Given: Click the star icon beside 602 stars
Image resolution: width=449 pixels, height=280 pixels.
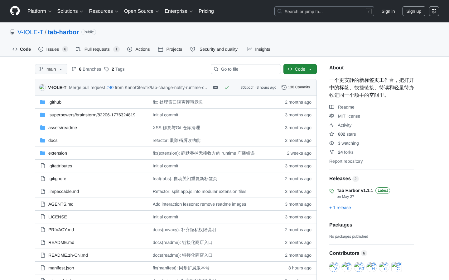Looking at the screenshot, I should pos(332,134).
